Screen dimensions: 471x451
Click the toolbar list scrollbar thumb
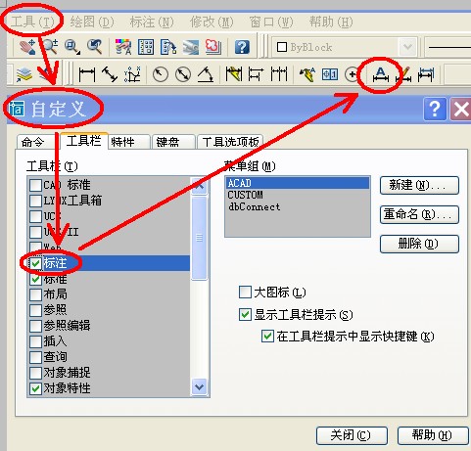[199, 238]
